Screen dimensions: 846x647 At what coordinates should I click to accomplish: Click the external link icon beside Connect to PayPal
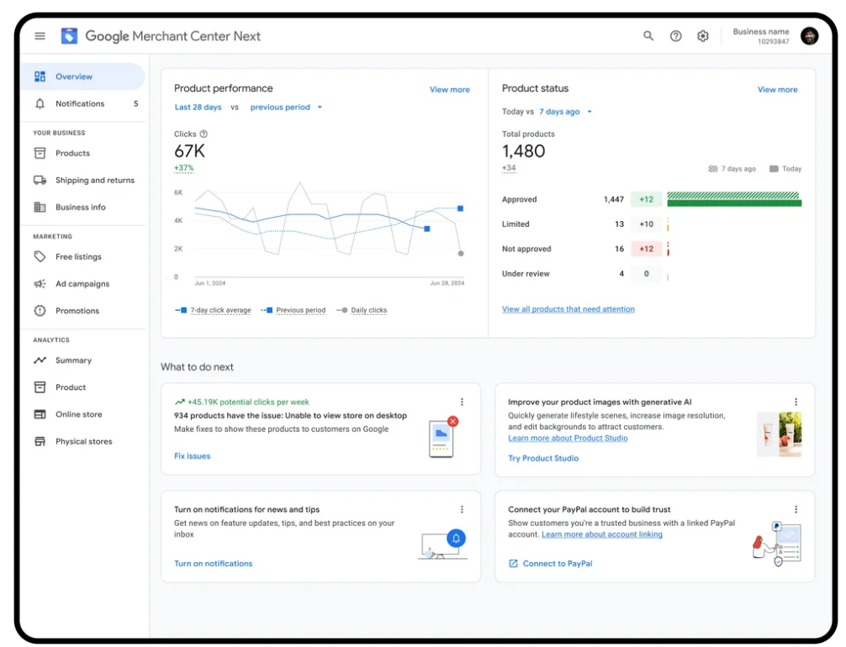pos(513,564)
